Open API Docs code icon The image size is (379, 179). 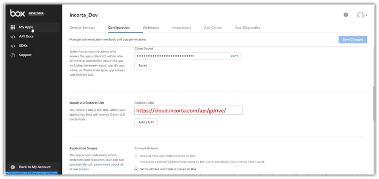point(13,37)
